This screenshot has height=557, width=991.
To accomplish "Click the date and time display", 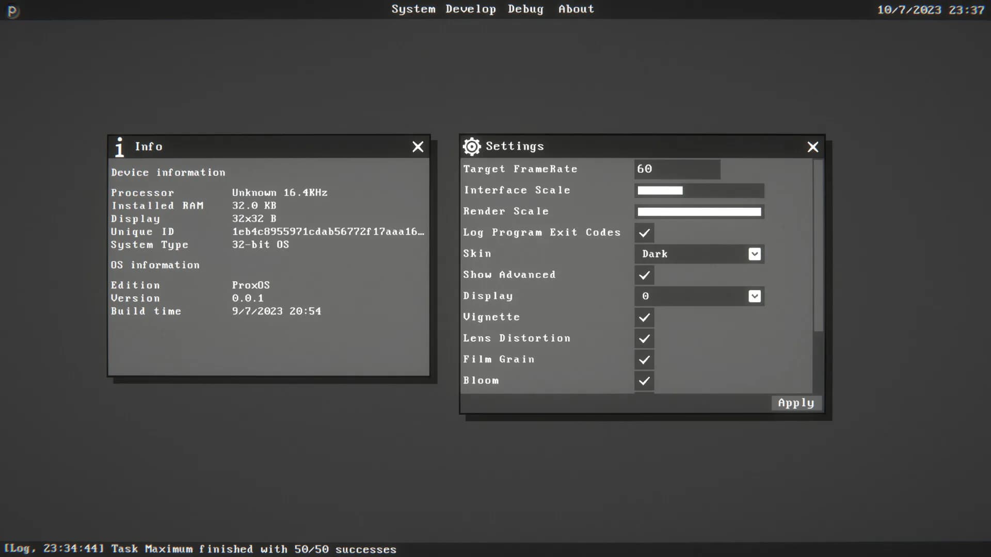I will click(x=931, y=10).
